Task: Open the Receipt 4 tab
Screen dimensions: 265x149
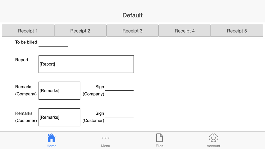Action: click(x=184, y=31)
